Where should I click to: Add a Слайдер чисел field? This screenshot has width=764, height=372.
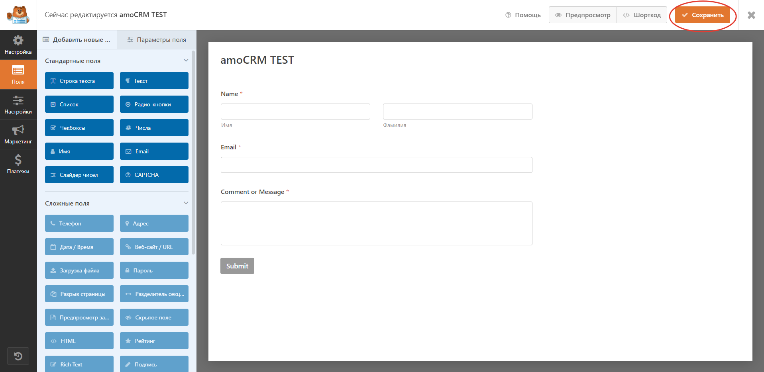[79, 174]
